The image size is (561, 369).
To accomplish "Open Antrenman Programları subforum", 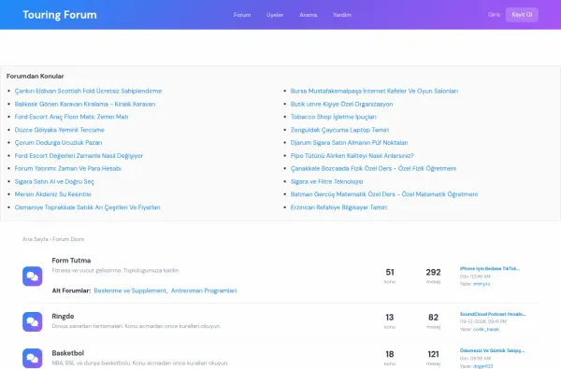I will 204,291.
